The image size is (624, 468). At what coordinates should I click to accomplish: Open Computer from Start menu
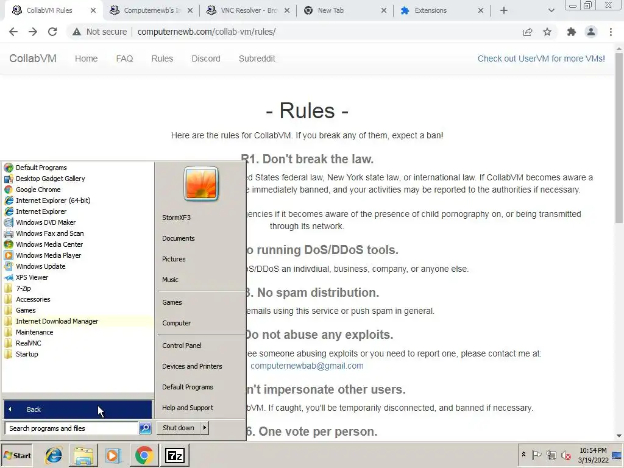click(176, 323)
